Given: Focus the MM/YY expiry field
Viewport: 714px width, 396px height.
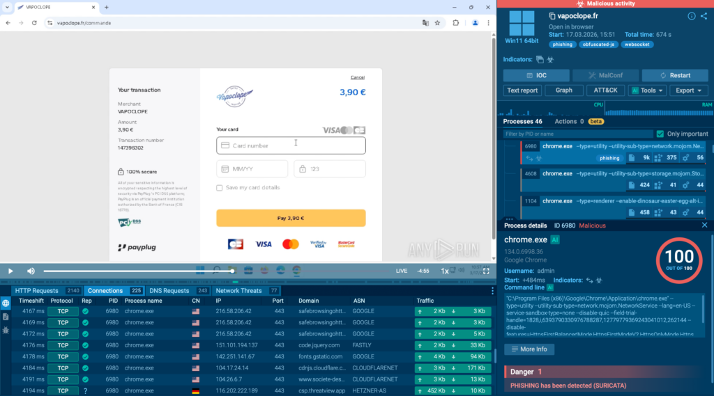Looking at the screenshot, I should (x=252, y=168).
